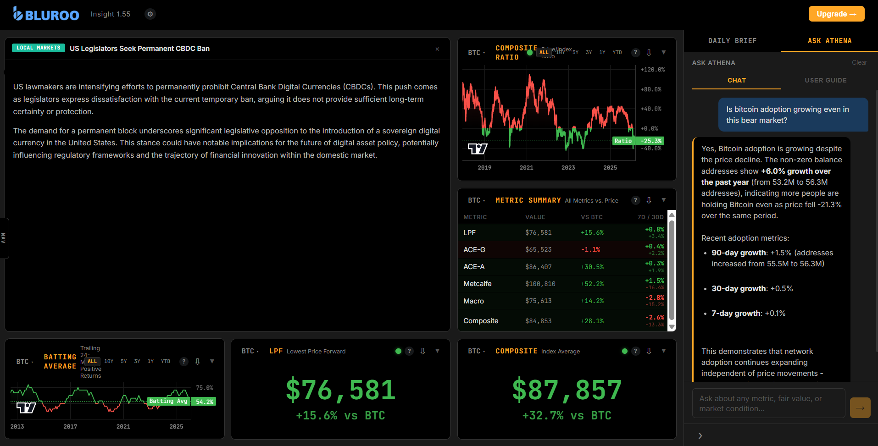The image size is (878, 446).
Task: Expand LPF panel options triangle
Action: coord(437,351)
